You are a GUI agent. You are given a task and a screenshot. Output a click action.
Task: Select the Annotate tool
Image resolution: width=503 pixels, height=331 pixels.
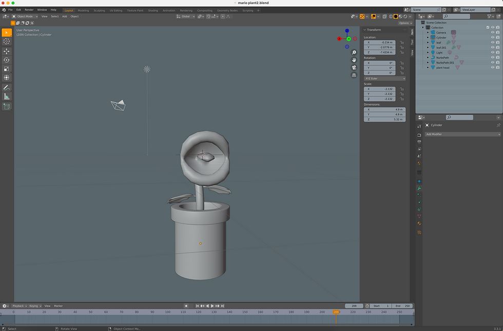click(x=6, y=88)
